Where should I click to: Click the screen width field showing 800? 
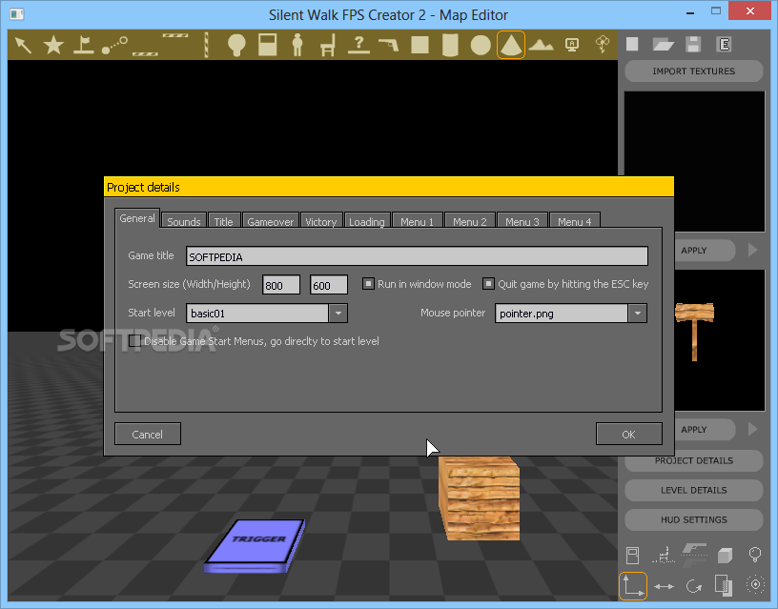pos(281,285)
